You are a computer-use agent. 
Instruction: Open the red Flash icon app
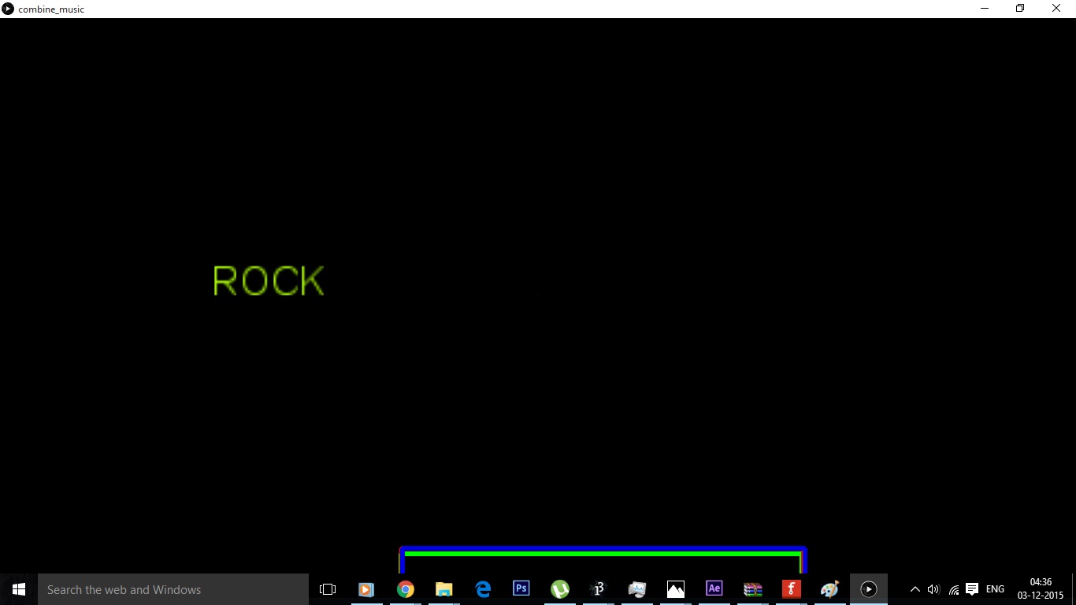click(791, 589)
